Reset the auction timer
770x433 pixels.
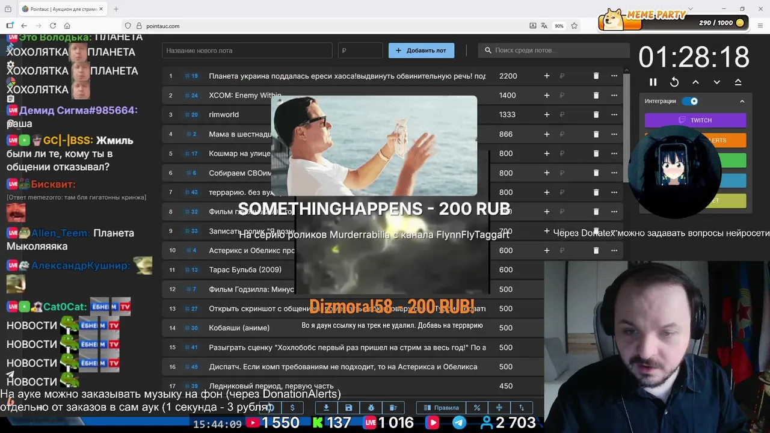click(x=674, y=82)
